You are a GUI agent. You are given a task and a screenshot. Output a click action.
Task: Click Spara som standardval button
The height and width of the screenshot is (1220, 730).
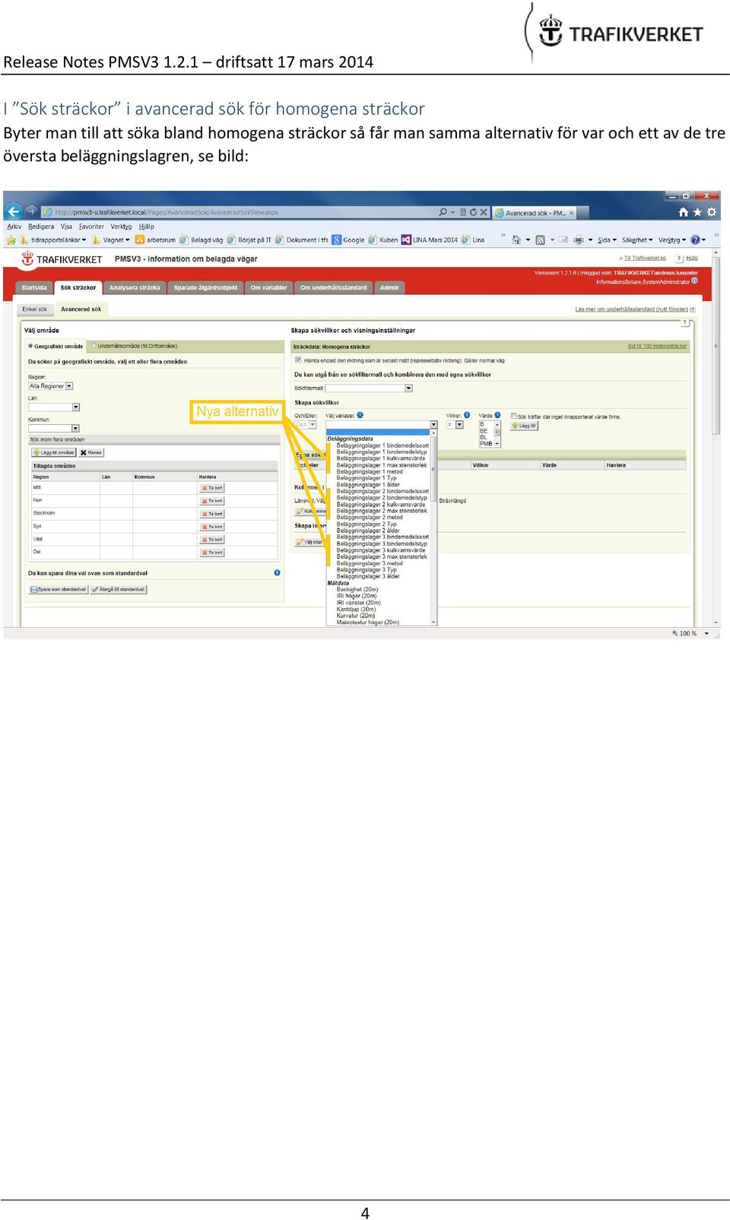tap(59, 589)
